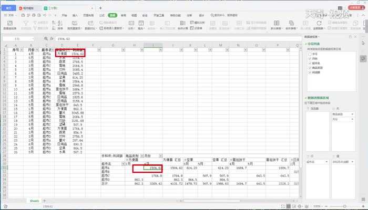Select the Sheet1 sheet tab

coord(34,201)
